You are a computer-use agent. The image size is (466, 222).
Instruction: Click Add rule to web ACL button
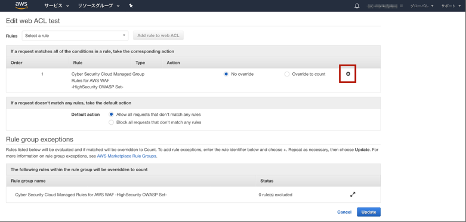click(x=158, y=36)
